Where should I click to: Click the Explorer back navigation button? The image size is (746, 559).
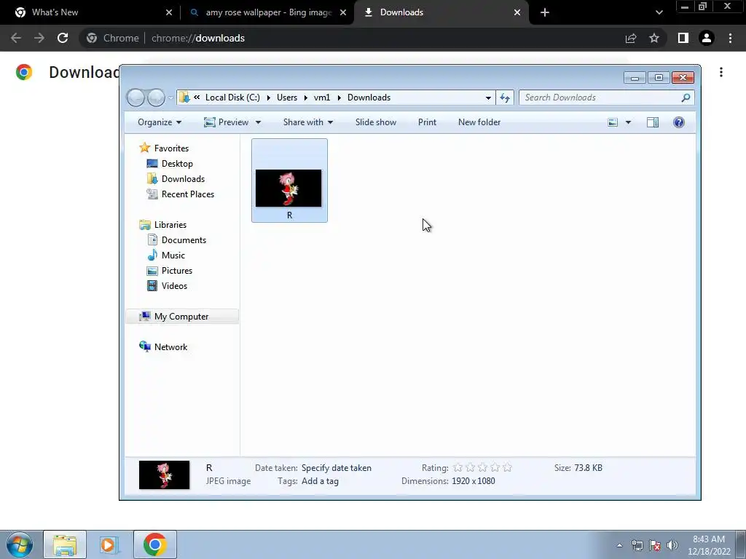(x=136, y=98)
